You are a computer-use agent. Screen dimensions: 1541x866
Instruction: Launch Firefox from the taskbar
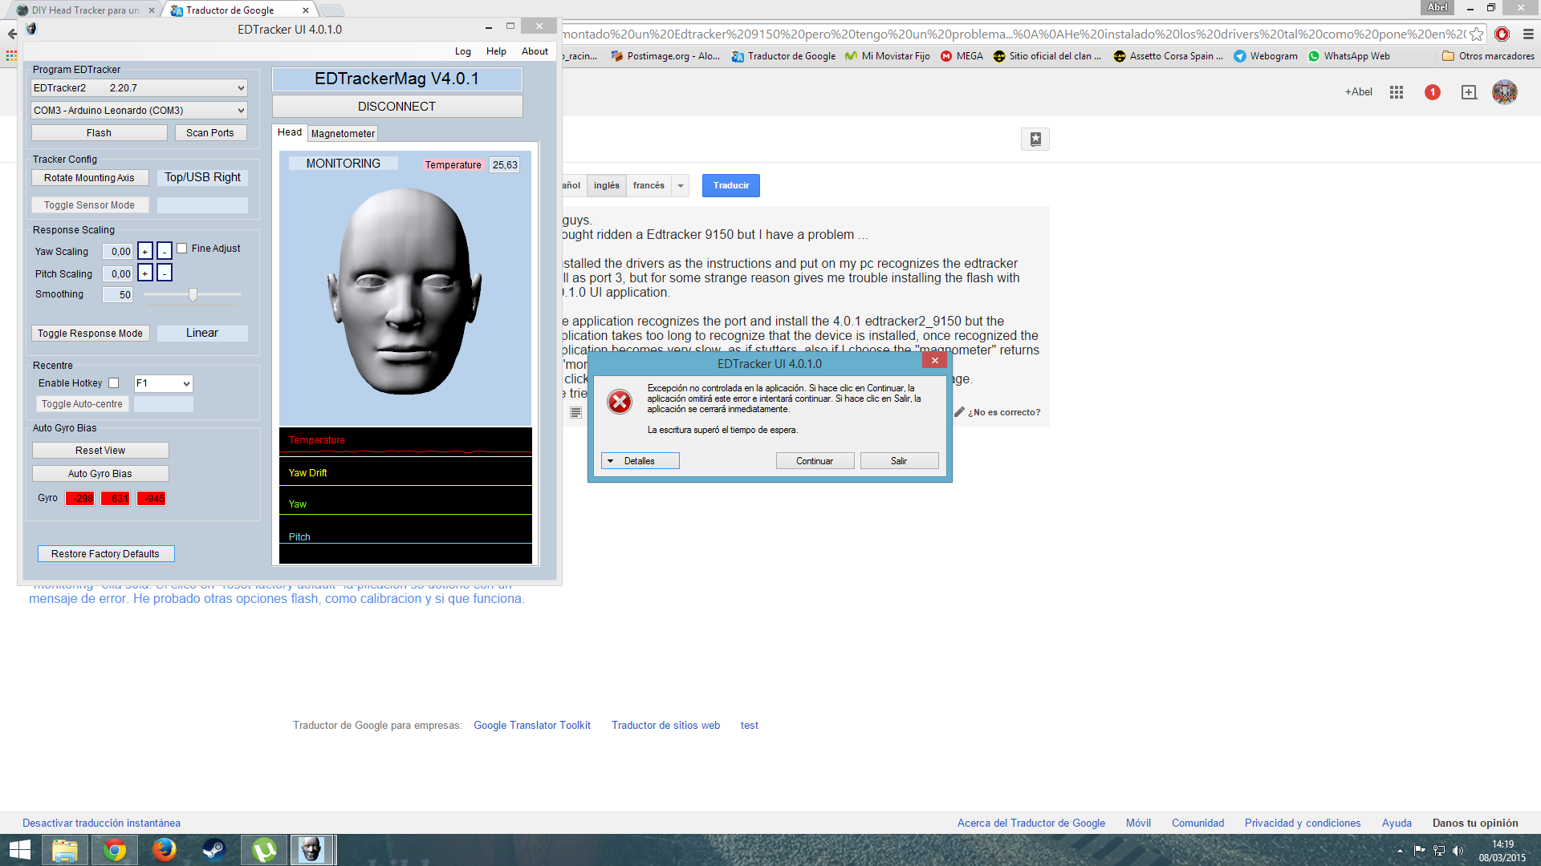click(164, 850)
